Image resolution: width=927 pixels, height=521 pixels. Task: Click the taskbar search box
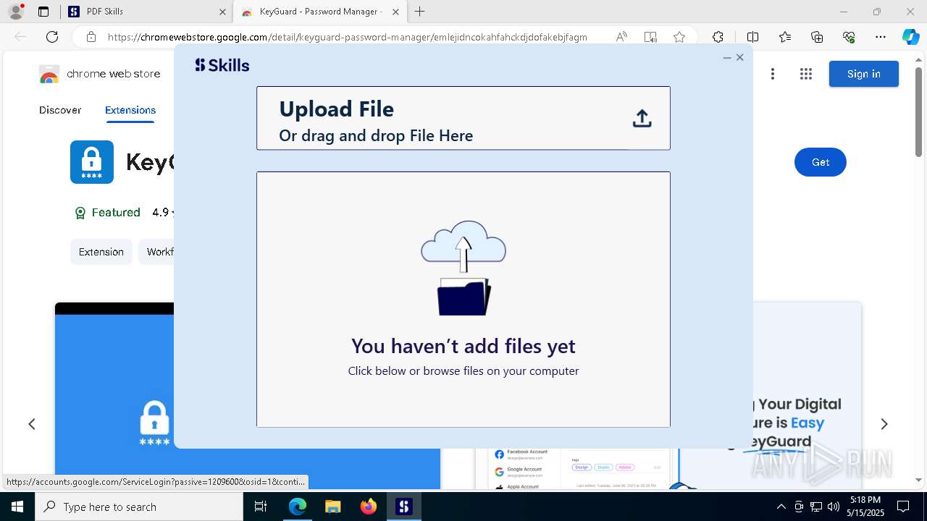coord(139,507)
